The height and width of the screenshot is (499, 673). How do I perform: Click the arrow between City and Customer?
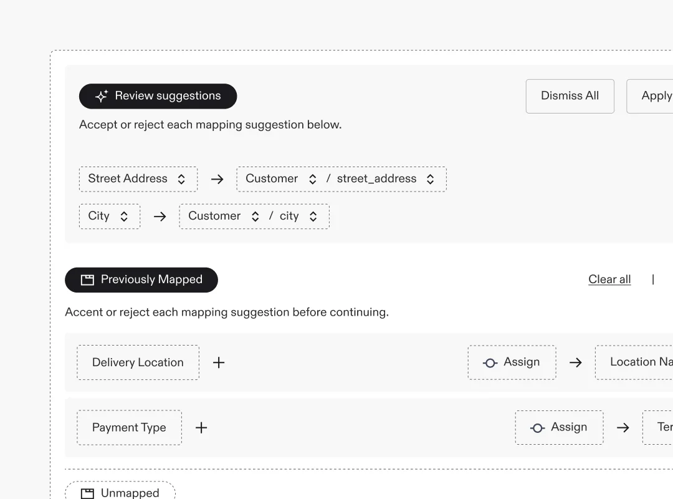pyautogui.click(x=160, y=216)
